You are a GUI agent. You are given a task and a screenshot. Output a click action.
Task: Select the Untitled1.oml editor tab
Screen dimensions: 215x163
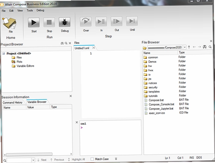click(x=82, y=48)
